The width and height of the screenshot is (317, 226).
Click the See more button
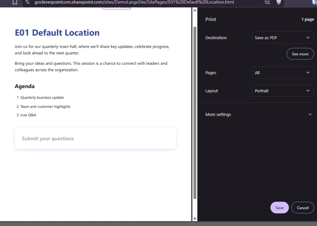[x=300, y=54]
